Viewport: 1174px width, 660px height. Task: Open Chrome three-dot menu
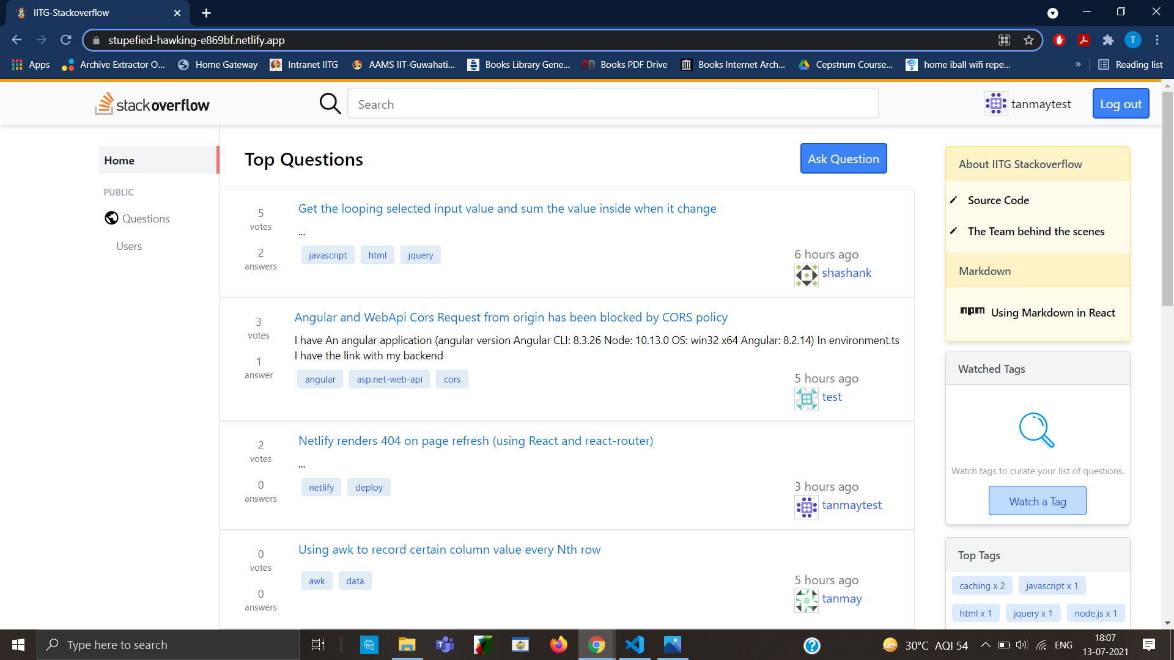[1157, 40]
